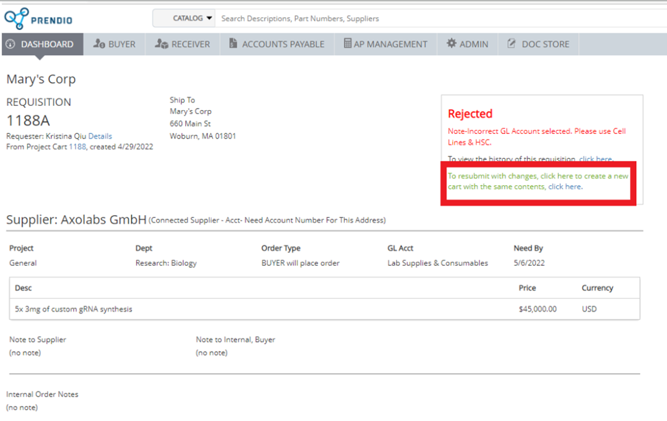The height and width of the screenshot is (421, 667).
Task: Click the $45,000.00 price value
Action: click(x=538, y=309)
